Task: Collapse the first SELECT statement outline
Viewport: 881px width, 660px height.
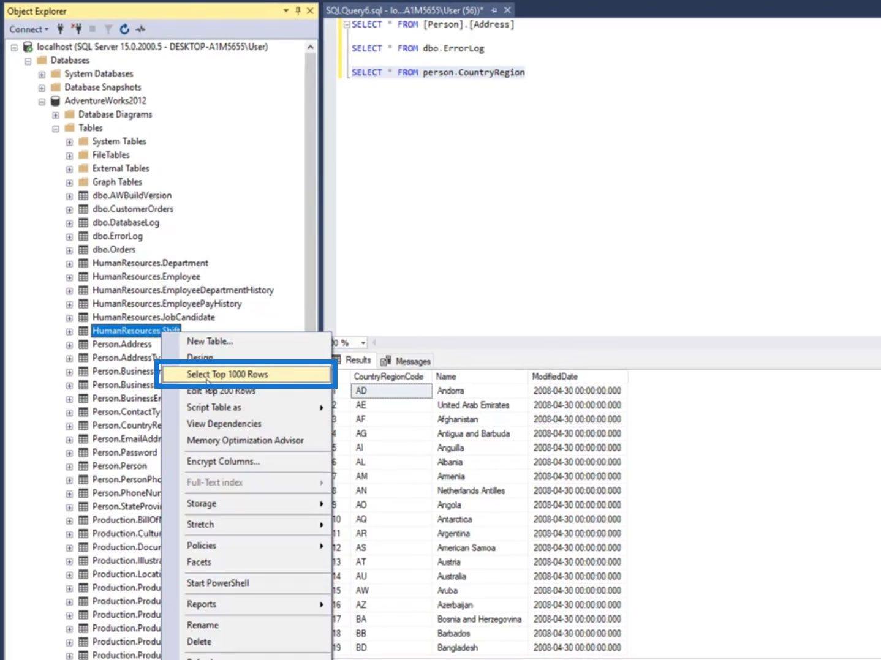Action: (347, 24)
